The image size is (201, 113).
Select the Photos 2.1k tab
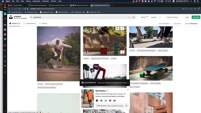coord(15,24)
